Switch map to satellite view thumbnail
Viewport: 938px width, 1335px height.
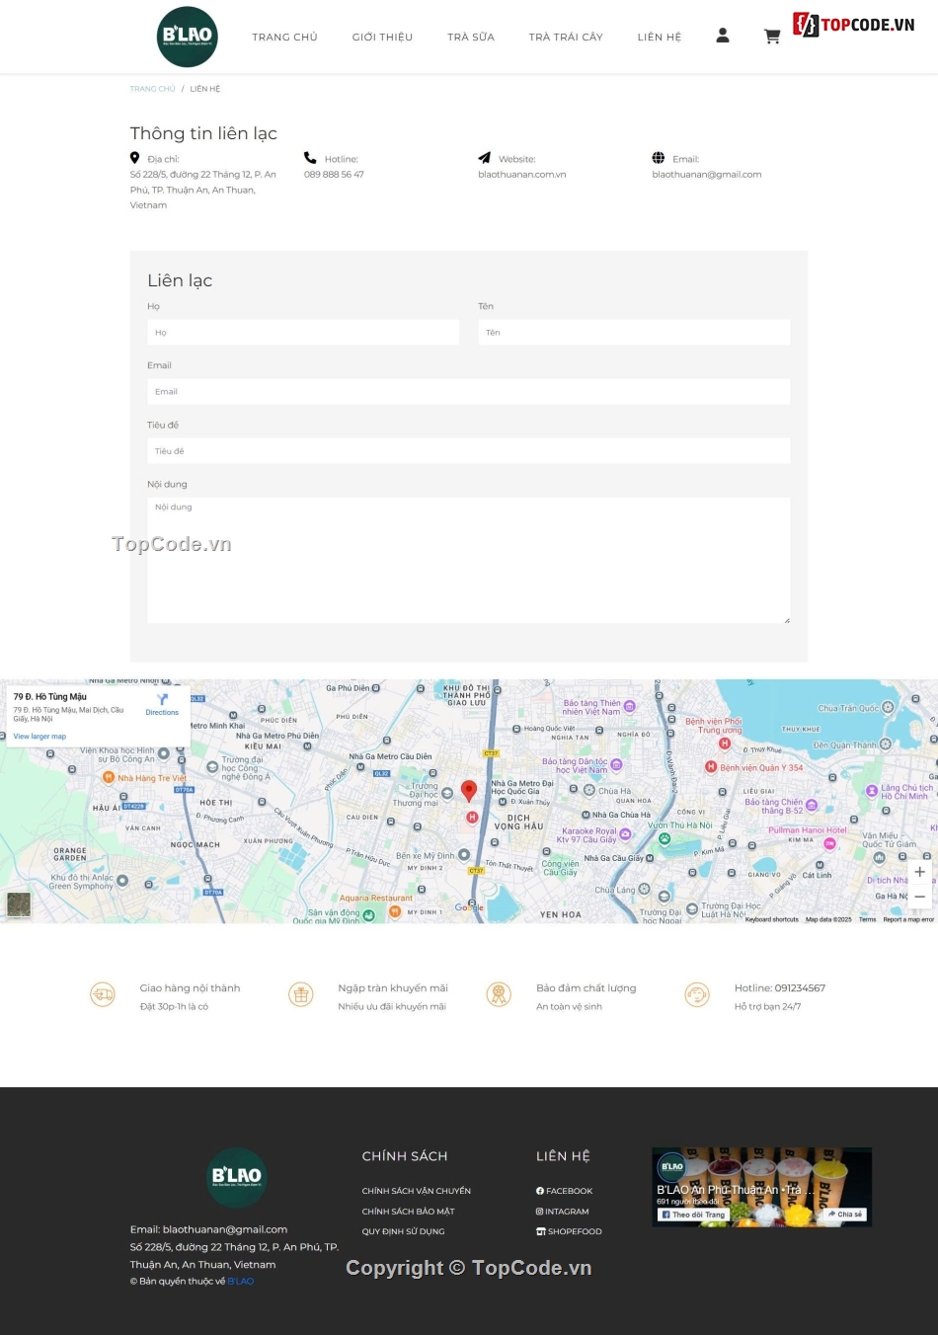19,903
